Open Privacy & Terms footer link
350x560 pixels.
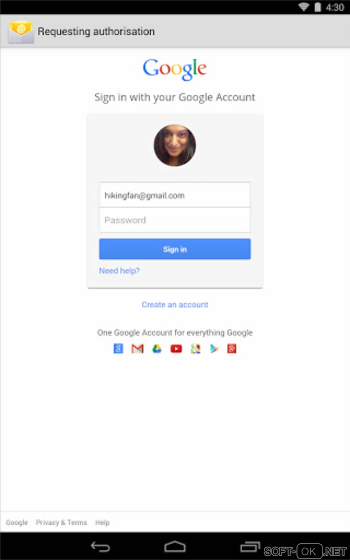(61, 523)
